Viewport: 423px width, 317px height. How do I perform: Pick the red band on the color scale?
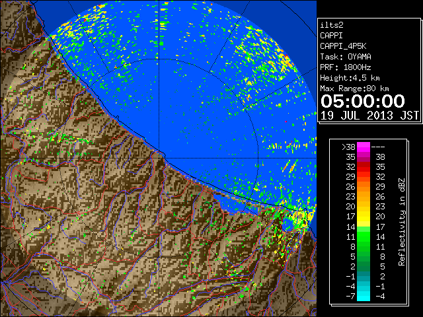(364, 167)
